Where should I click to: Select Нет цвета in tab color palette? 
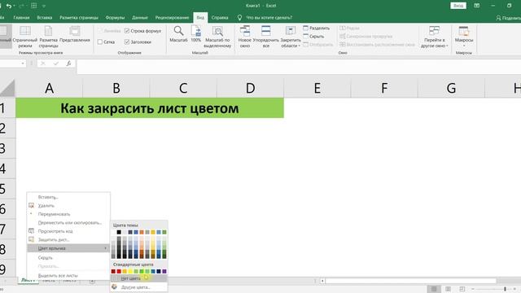[139, 278]
